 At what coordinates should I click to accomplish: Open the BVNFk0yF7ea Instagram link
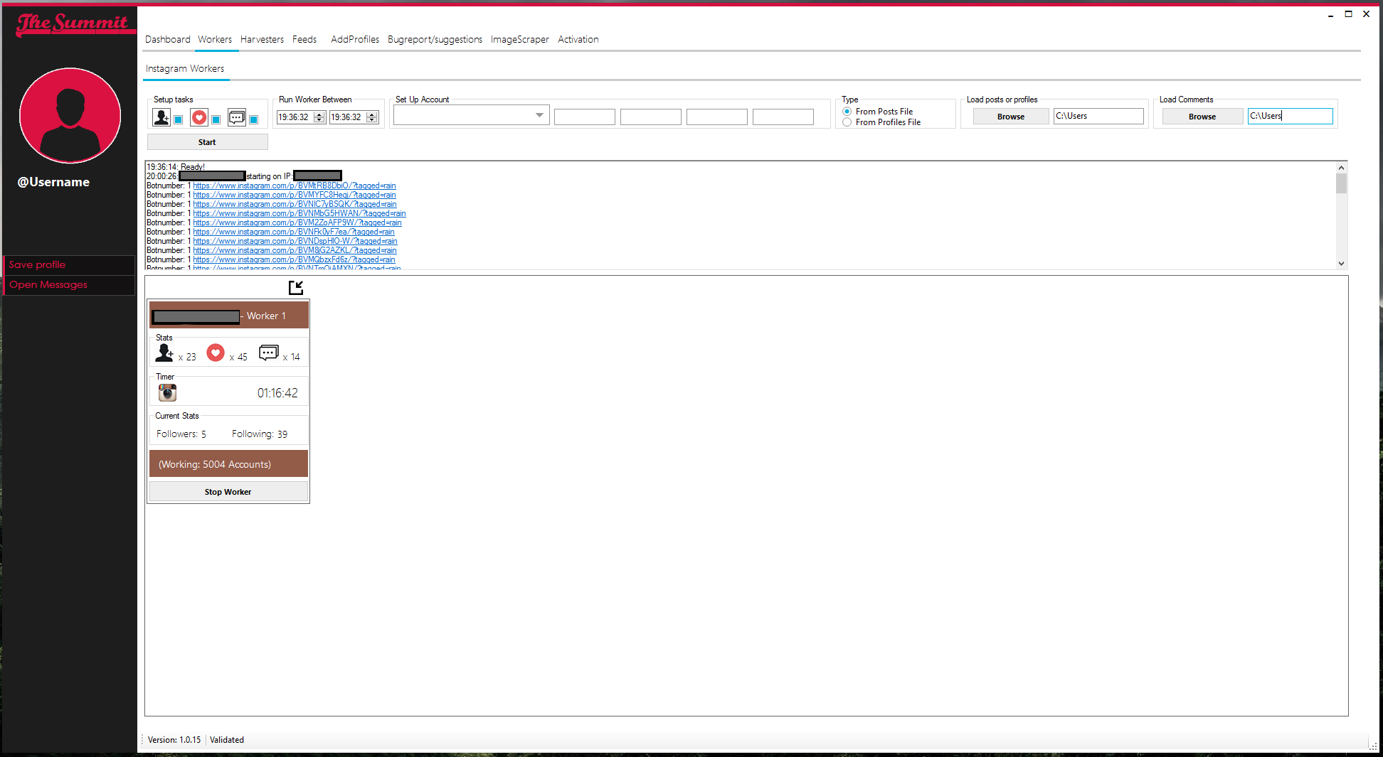294,232
